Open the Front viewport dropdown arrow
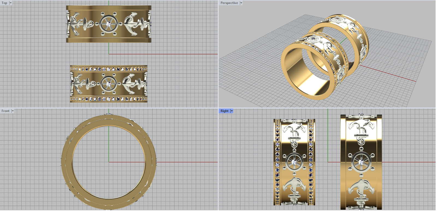Screen dimensions: 437x211 tap(13, 111)
